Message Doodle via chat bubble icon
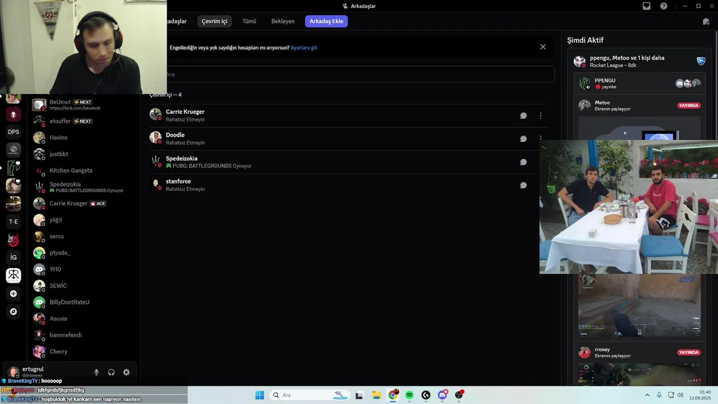This screenshot has height=404, width=718. pyautogui.click(x=523, y=139)
